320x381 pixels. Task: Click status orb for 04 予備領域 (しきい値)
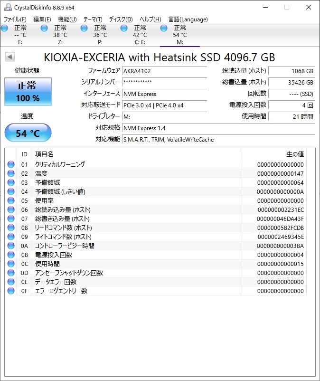click(11, 191)
